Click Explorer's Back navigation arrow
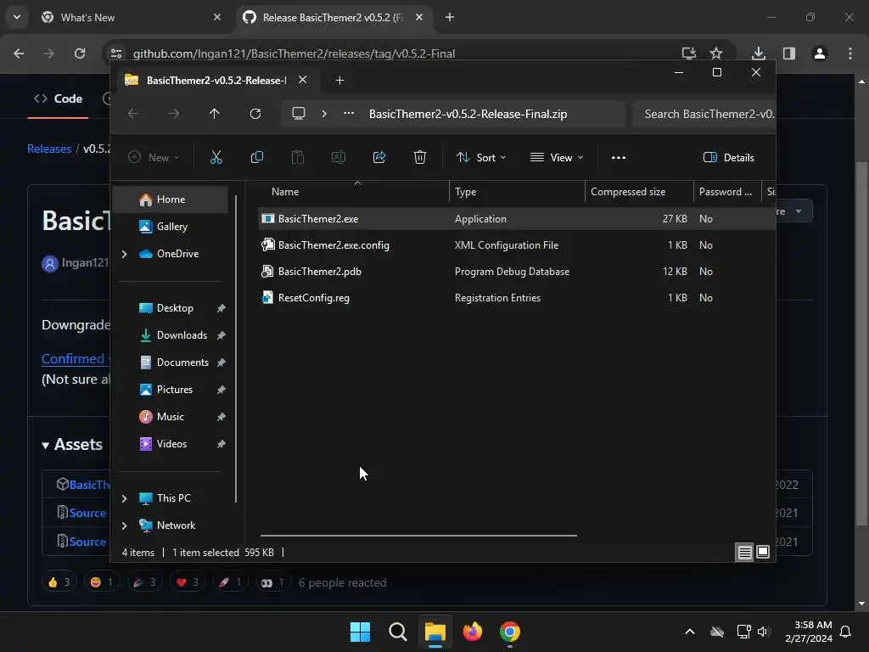This screenshot has height=652, width=869. point(133,114)
